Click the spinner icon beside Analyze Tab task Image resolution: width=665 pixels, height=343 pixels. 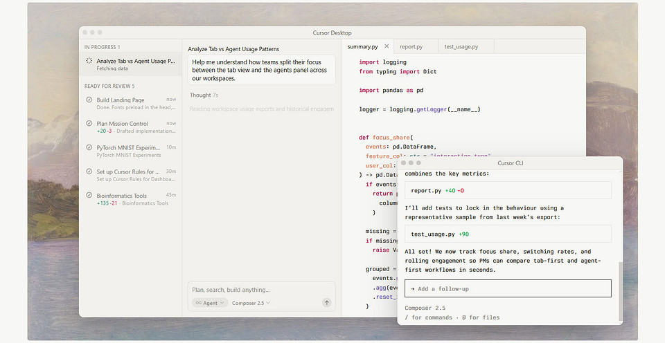coord(89,61)
